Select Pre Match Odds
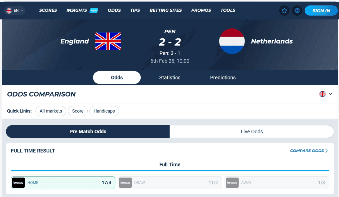 click(88, 132)
